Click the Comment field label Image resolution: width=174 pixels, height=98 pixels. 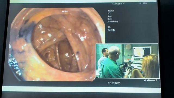coord(113,22)
